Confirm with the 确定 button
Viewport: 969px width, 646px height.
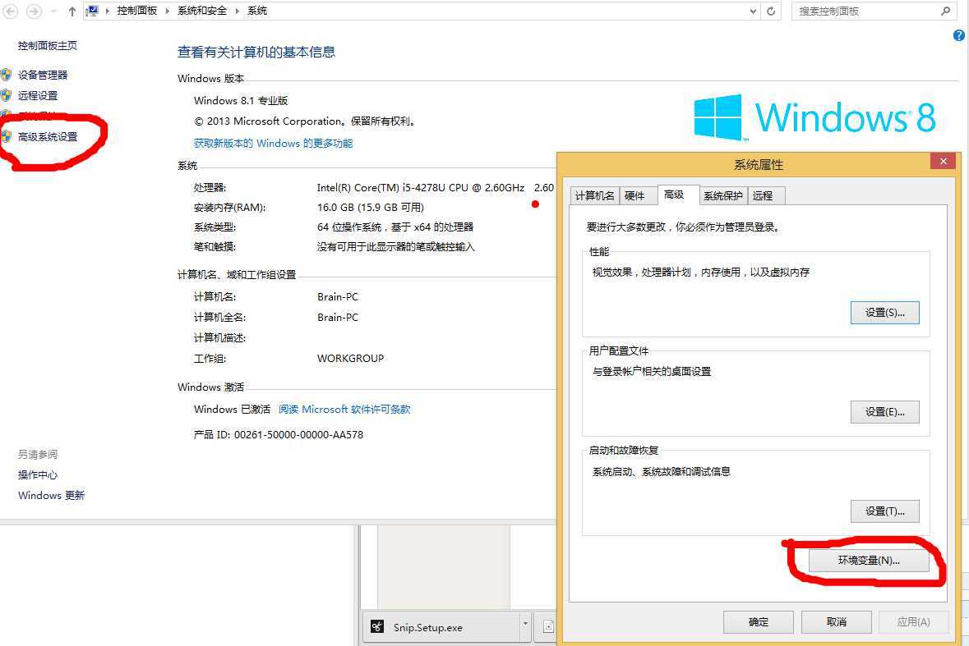(x=759, y=622)
